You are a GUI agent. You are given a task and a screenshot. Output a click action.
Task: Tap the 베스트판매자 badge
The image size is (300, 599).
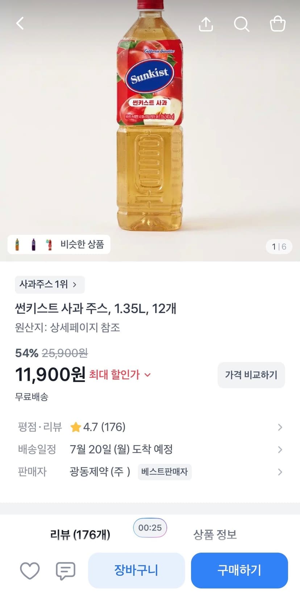(x=164, y=472)
